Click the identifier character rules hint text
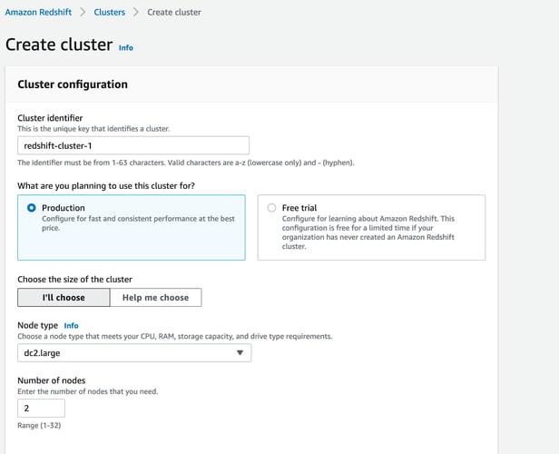 click(186, 163)
